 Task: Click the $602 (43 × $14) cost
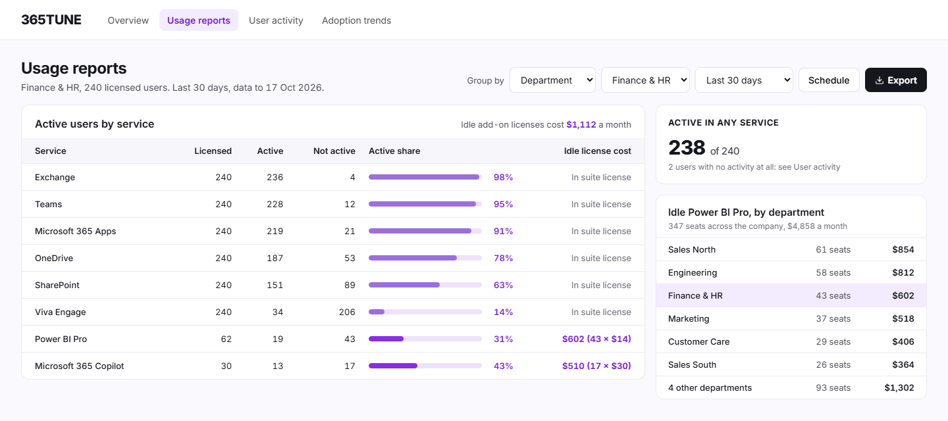coord(596,339)
